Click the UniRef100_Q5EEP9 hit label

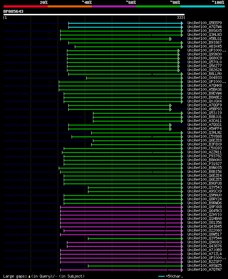(204, 23)
